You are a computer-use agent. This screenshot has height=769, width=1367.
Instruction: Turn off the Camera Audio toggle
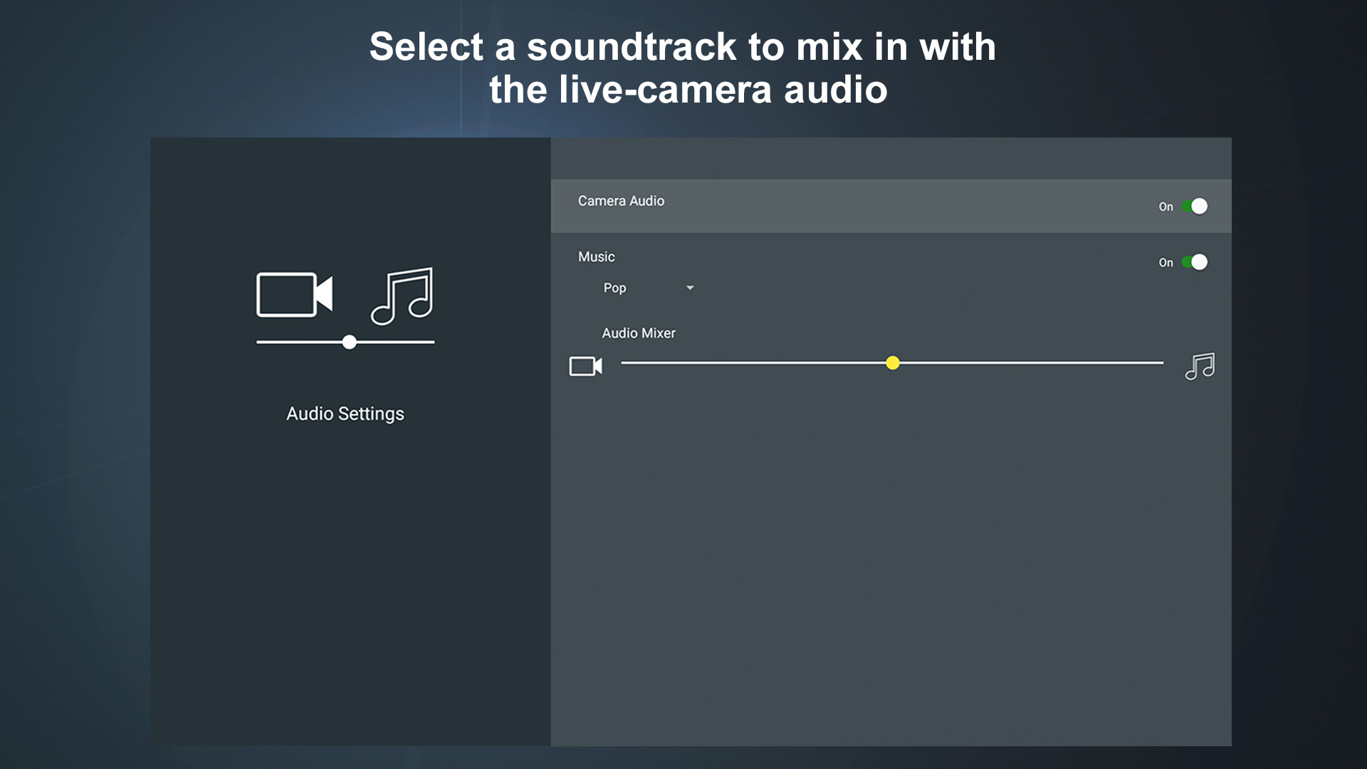pos(1195,206)
